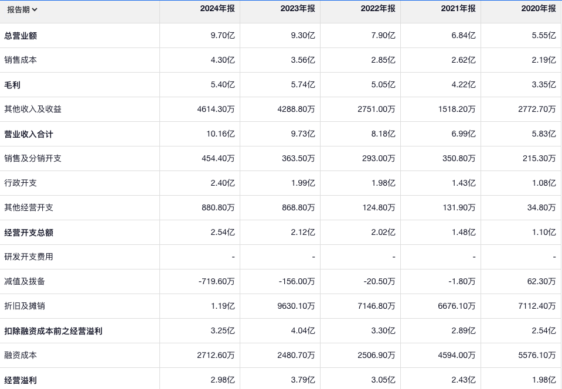Viewport: 562px width, 389px height.
Task: Click the 销售及分销开支 row label
Action: [33, 159]
